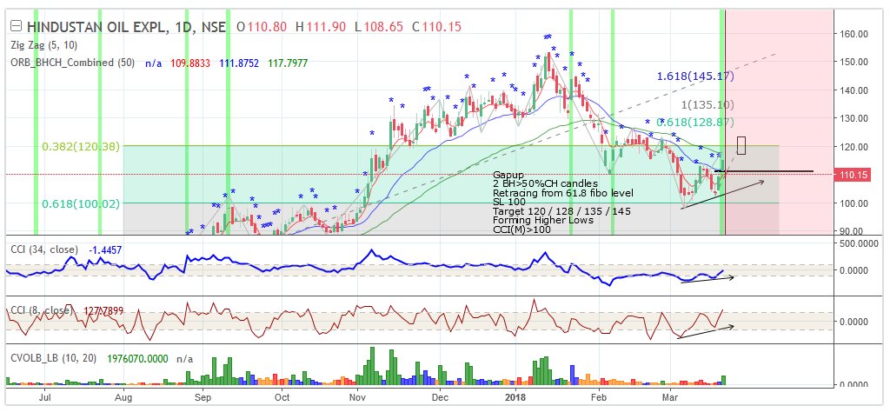Select the 'SL 100' annotation line
This screenshot has width=890, height=419.
[x=508, y=203]
